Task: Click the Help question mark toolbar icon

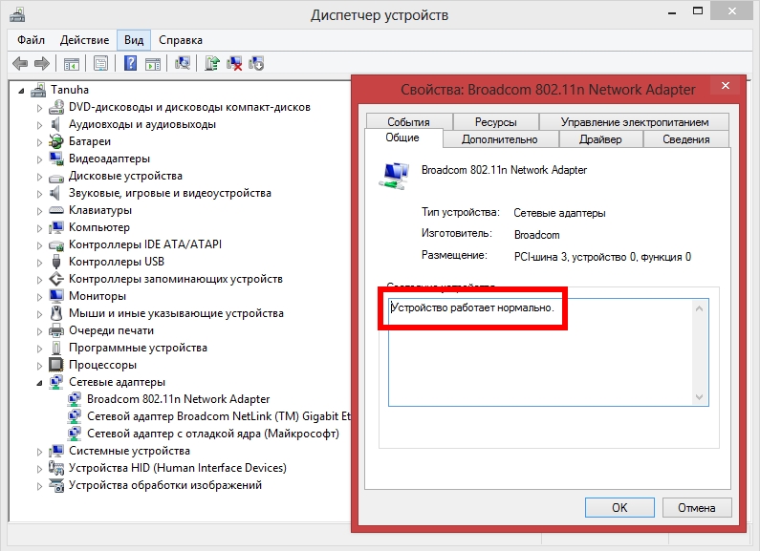Action: pos(130,64)
